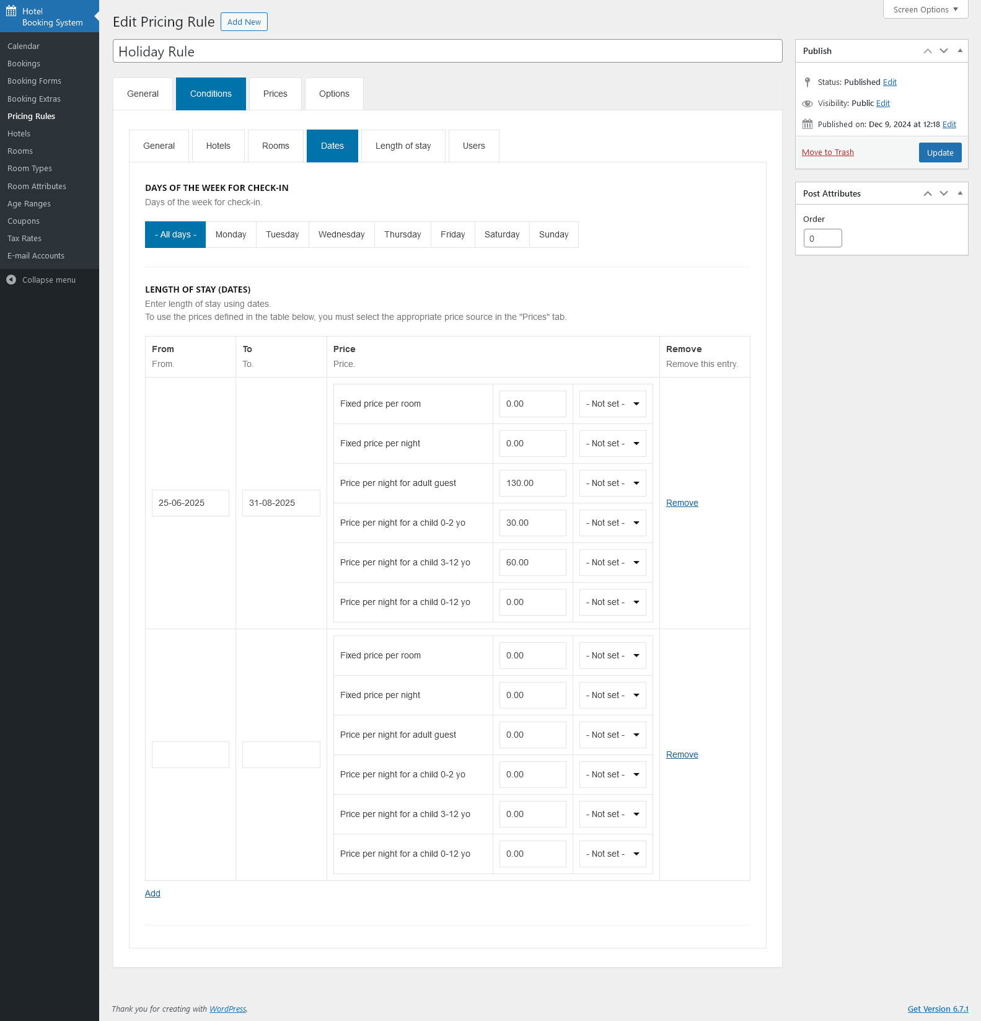Click the Update button
This screenshot has width=981, height=1021.
[940, 152]
